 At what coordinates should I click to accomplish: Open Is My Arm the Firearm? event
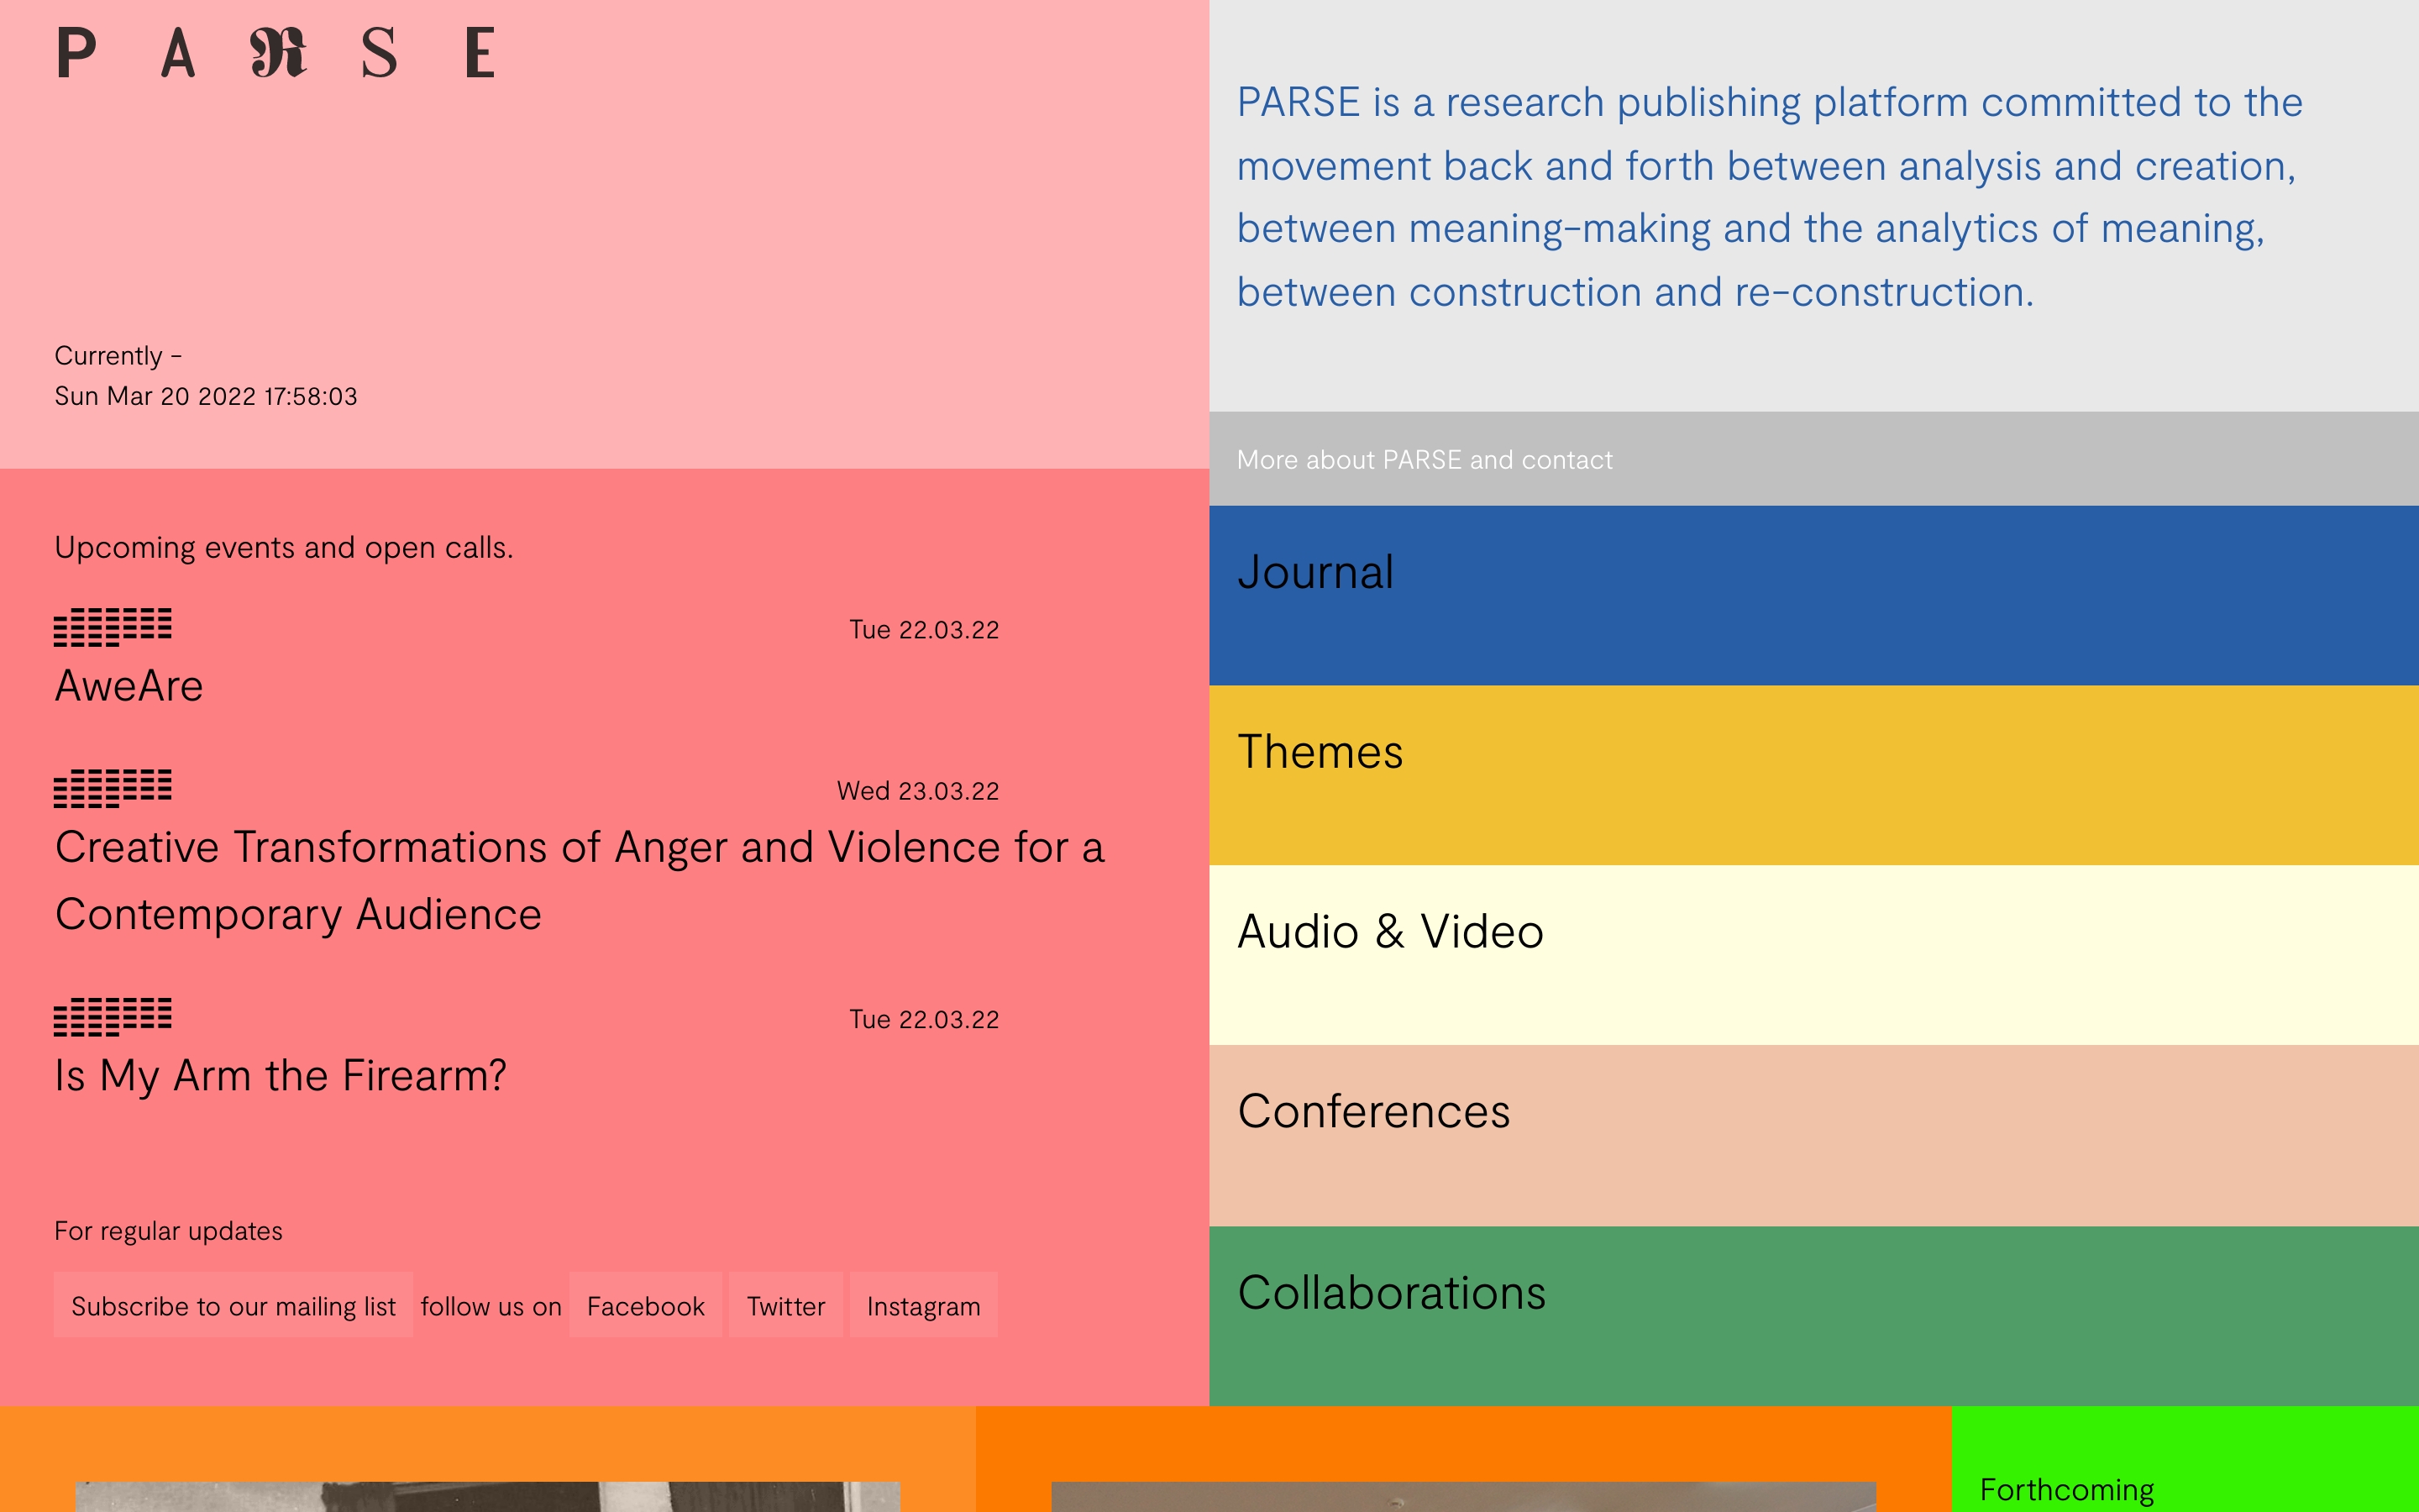(280, 1076)
